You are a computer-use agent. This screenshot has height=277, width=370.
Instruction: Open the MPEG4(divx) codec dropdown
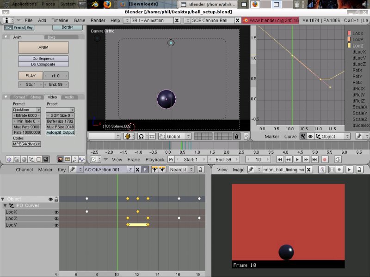[x=26, y=144]
